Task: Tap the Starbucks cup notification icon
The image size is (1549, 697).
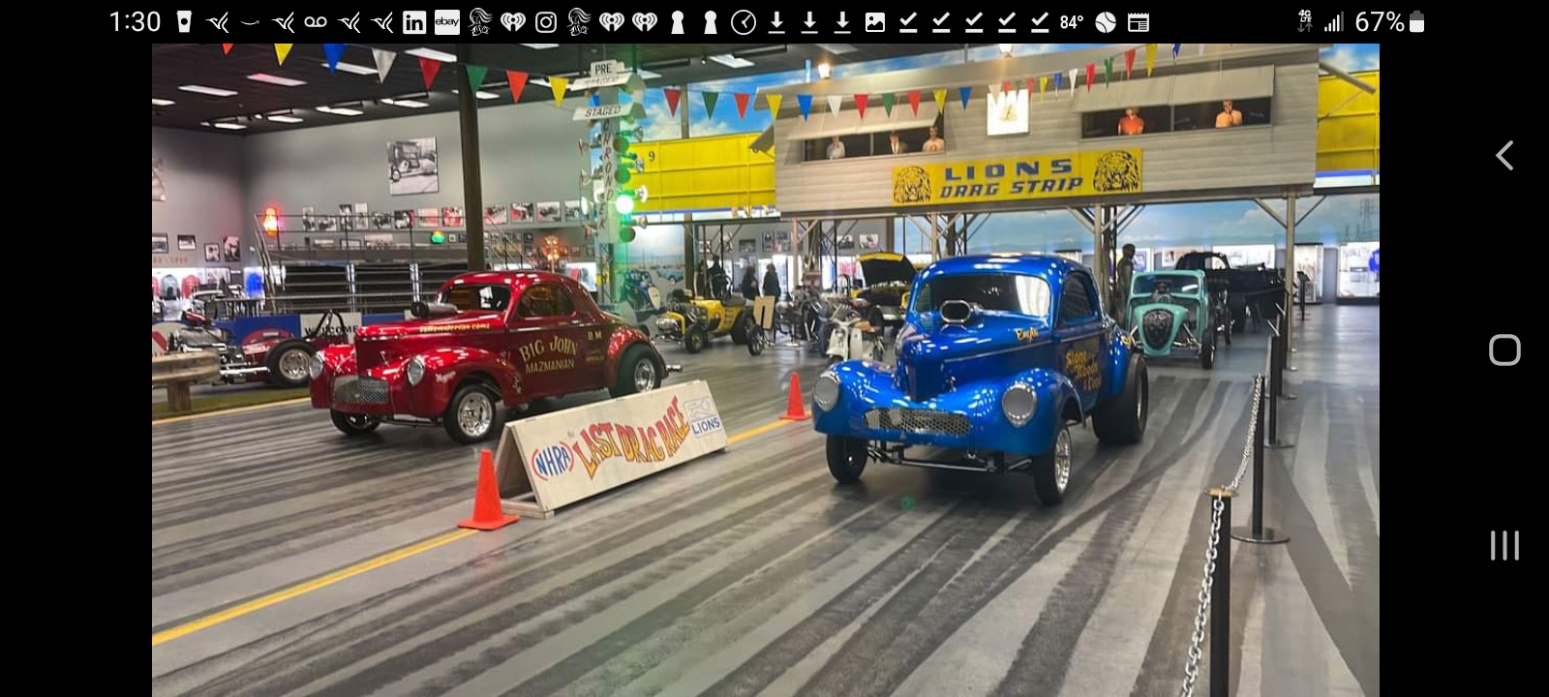Action: pyautogui.click(x=185, y=22)
